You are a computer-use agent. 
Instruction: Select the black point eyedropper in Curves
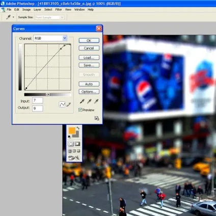click(82, 101)
